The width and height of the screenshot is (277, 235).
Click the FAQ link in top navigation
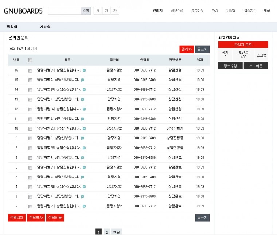[215, 11]
